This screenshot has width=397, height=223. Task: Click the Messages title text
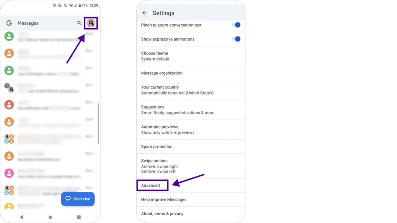(x=28, y=23)
